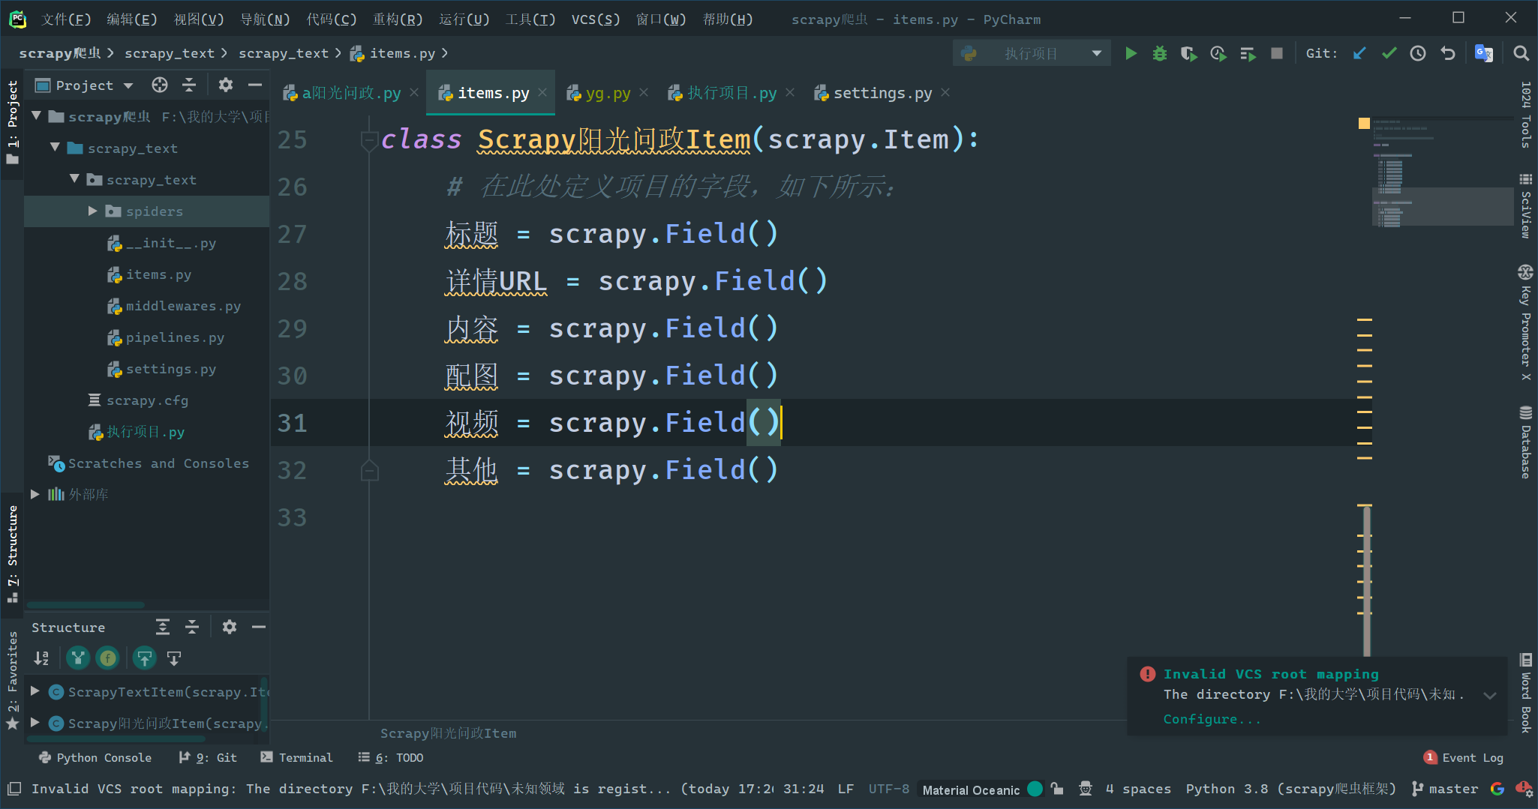Open the profiler run icon

(x=1218, y=53)
